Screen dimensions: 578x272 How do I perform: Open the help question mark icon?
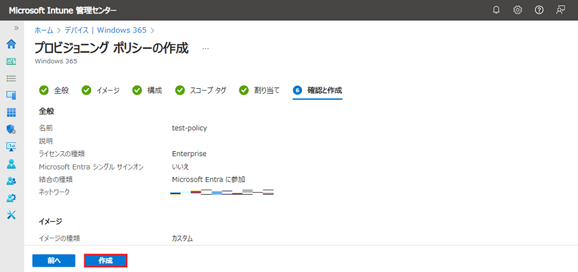539,10
